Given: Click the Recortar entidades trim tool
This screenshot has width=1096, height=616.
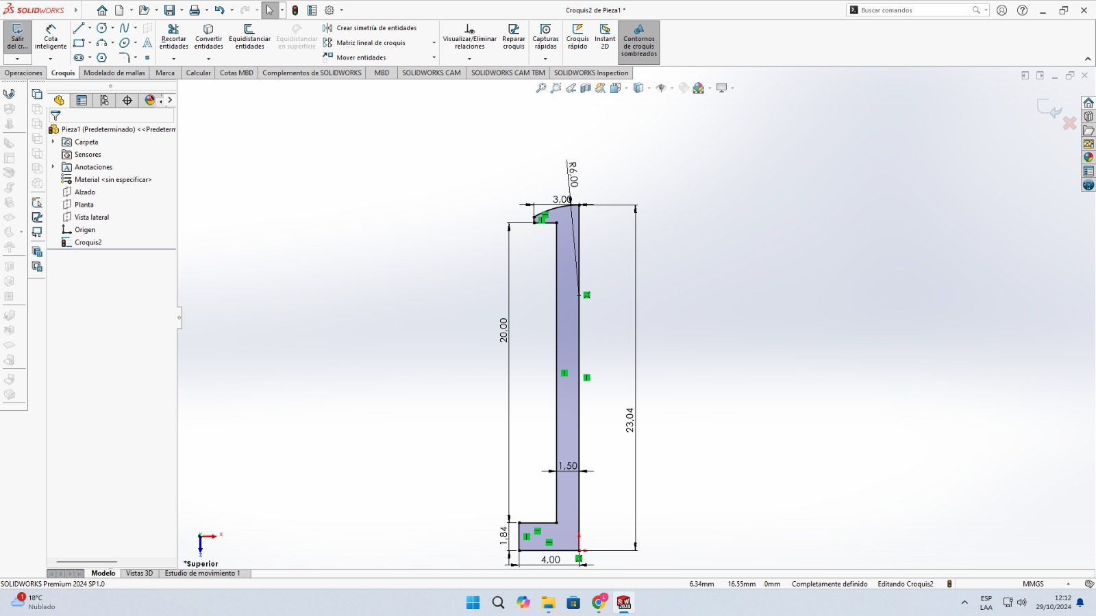Looking at the screenshot, I should tap(173, 37).
